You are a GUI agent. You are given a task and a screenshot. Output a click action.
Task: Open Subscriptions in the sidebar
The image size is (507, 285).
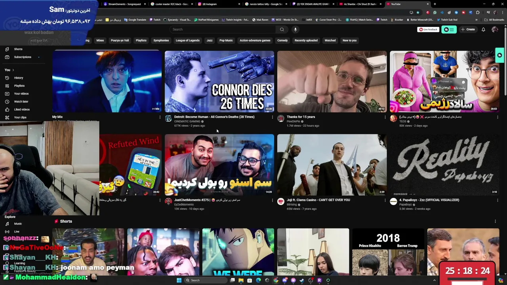22,57
